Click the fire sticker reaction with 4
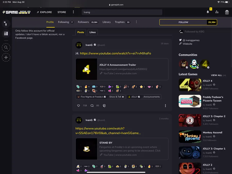Image resolution: width=232 pixels, height=174 pixels. pyautogui.click(x=87, y=87)
